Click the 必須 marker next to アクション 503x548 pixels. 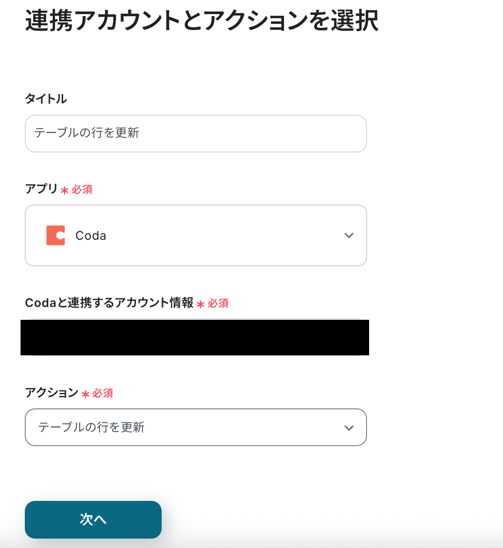pyautogui.click(x=103, y=393)
